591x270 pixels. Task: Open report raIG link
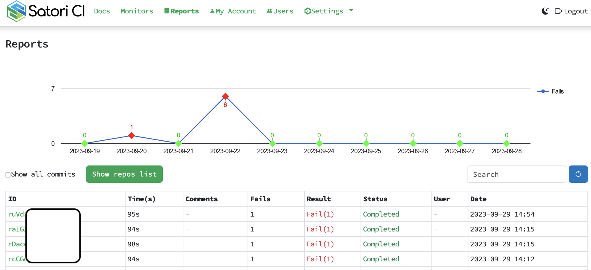point(17,229)
